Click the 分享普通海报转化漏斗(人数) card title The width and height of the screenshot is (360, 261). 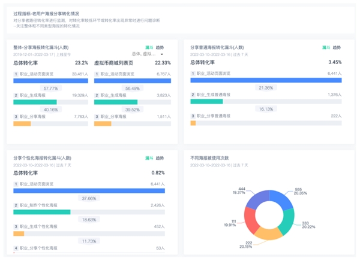tap(217, 47)
